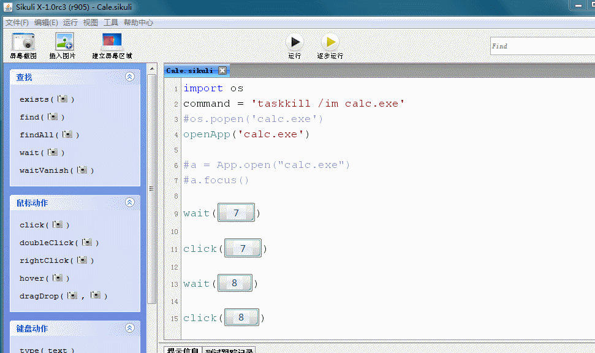Open the 文件(F) menu
The width and height of the screenshot is (595, 353).
click(x=17, y=23)
